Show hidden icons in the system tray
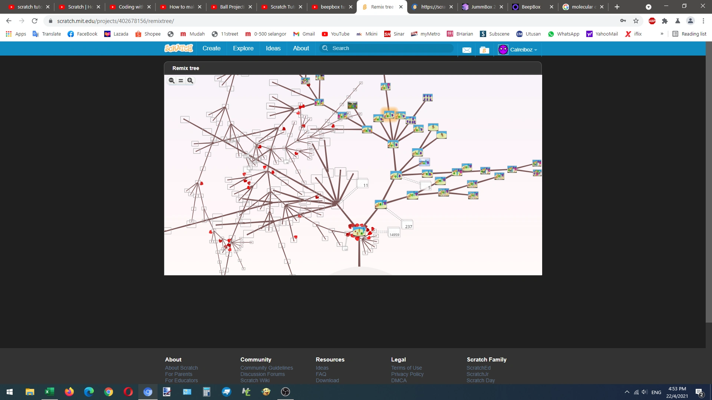The height and width of the screenshot is (400, 712). (x=627, y=392)
